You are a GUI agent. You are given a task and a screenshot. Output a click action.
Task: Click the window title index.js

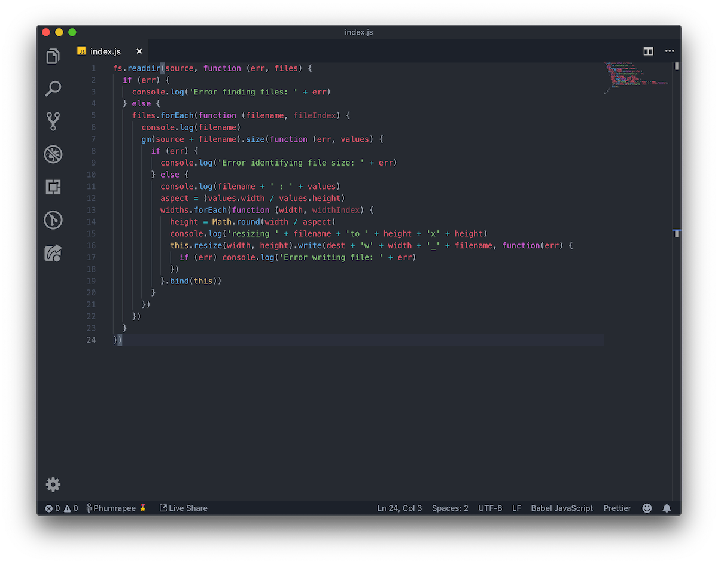click(x=359, y=32)
